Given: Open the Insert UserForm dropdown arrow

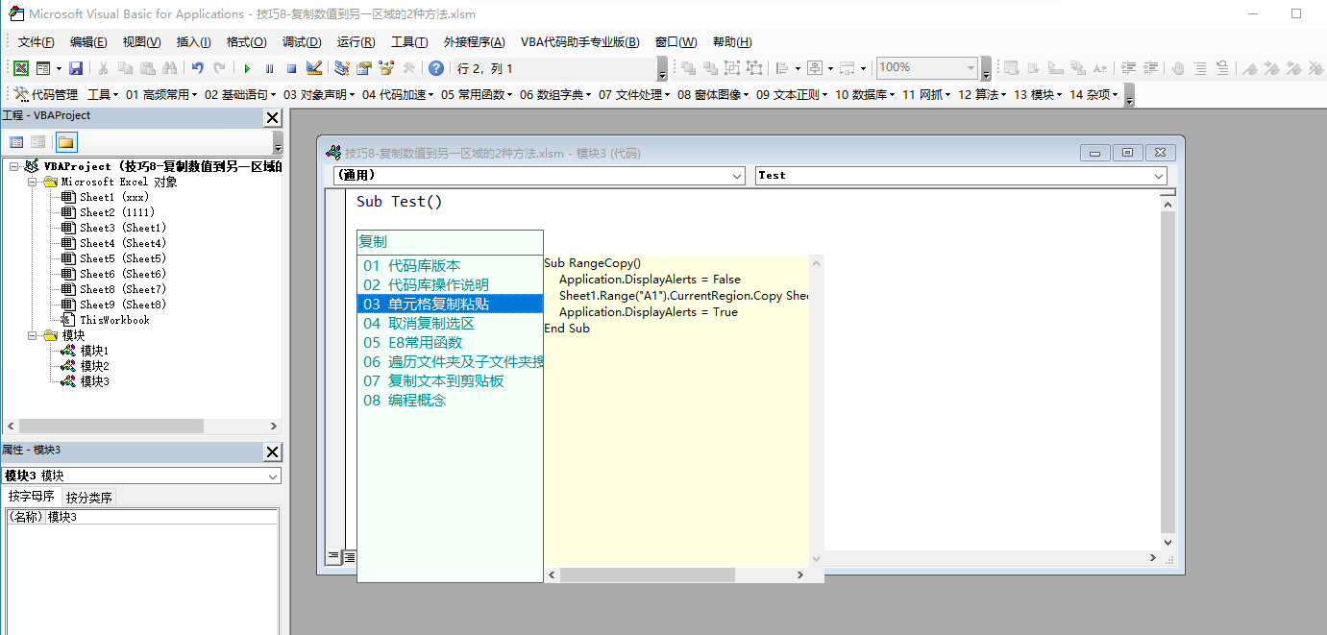Looking at the screenshot, I should click(58, 68).
